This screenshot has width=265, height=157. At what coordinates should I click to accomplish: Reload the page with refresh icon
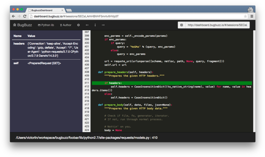[x=25, y=16]
